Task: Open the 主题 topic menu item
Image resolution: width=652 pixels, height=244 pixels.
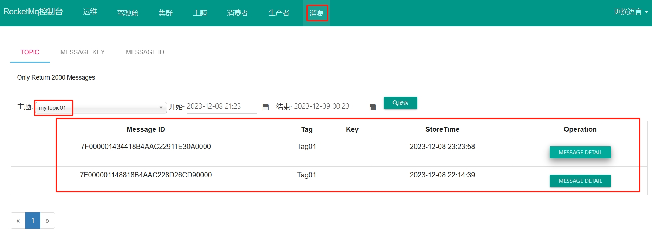Action: [x=200, y=13]
